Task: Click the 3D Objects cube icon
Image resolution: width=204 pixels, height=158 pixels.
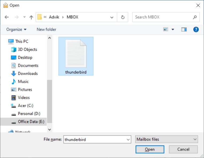Action: click(14, 49)
